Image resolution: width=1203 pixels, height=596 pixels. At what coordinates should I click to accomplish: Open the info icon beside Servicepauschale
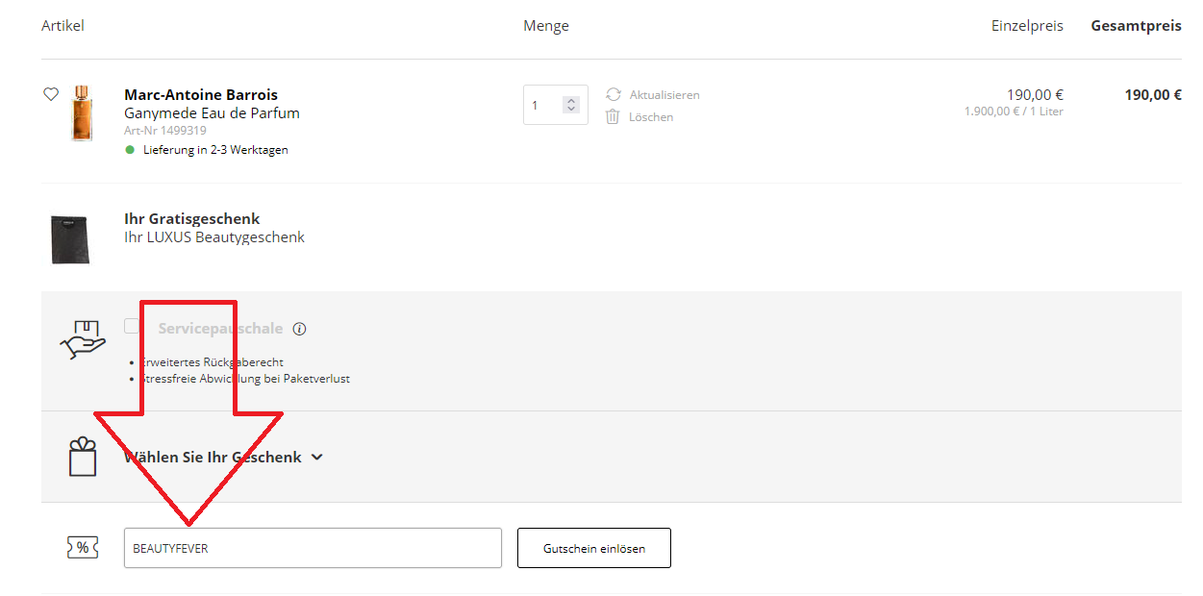click(x=299, y=329)
